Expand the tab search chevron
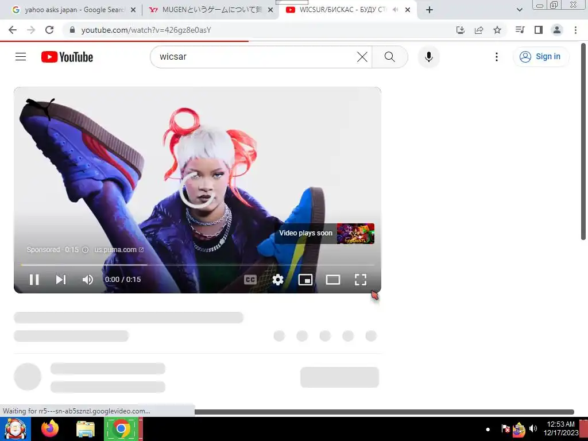 tap(519, 10)
